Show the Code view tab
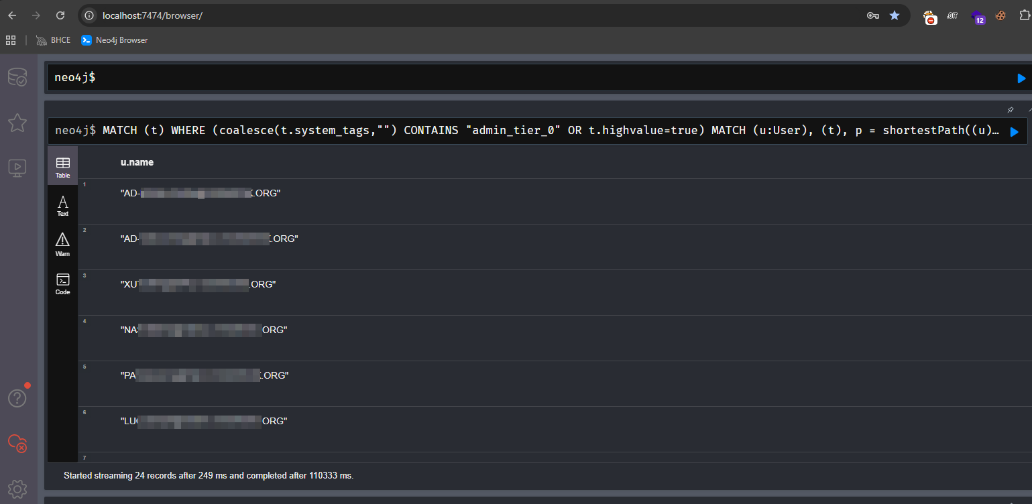The image size is (1032, 504). 62,283
